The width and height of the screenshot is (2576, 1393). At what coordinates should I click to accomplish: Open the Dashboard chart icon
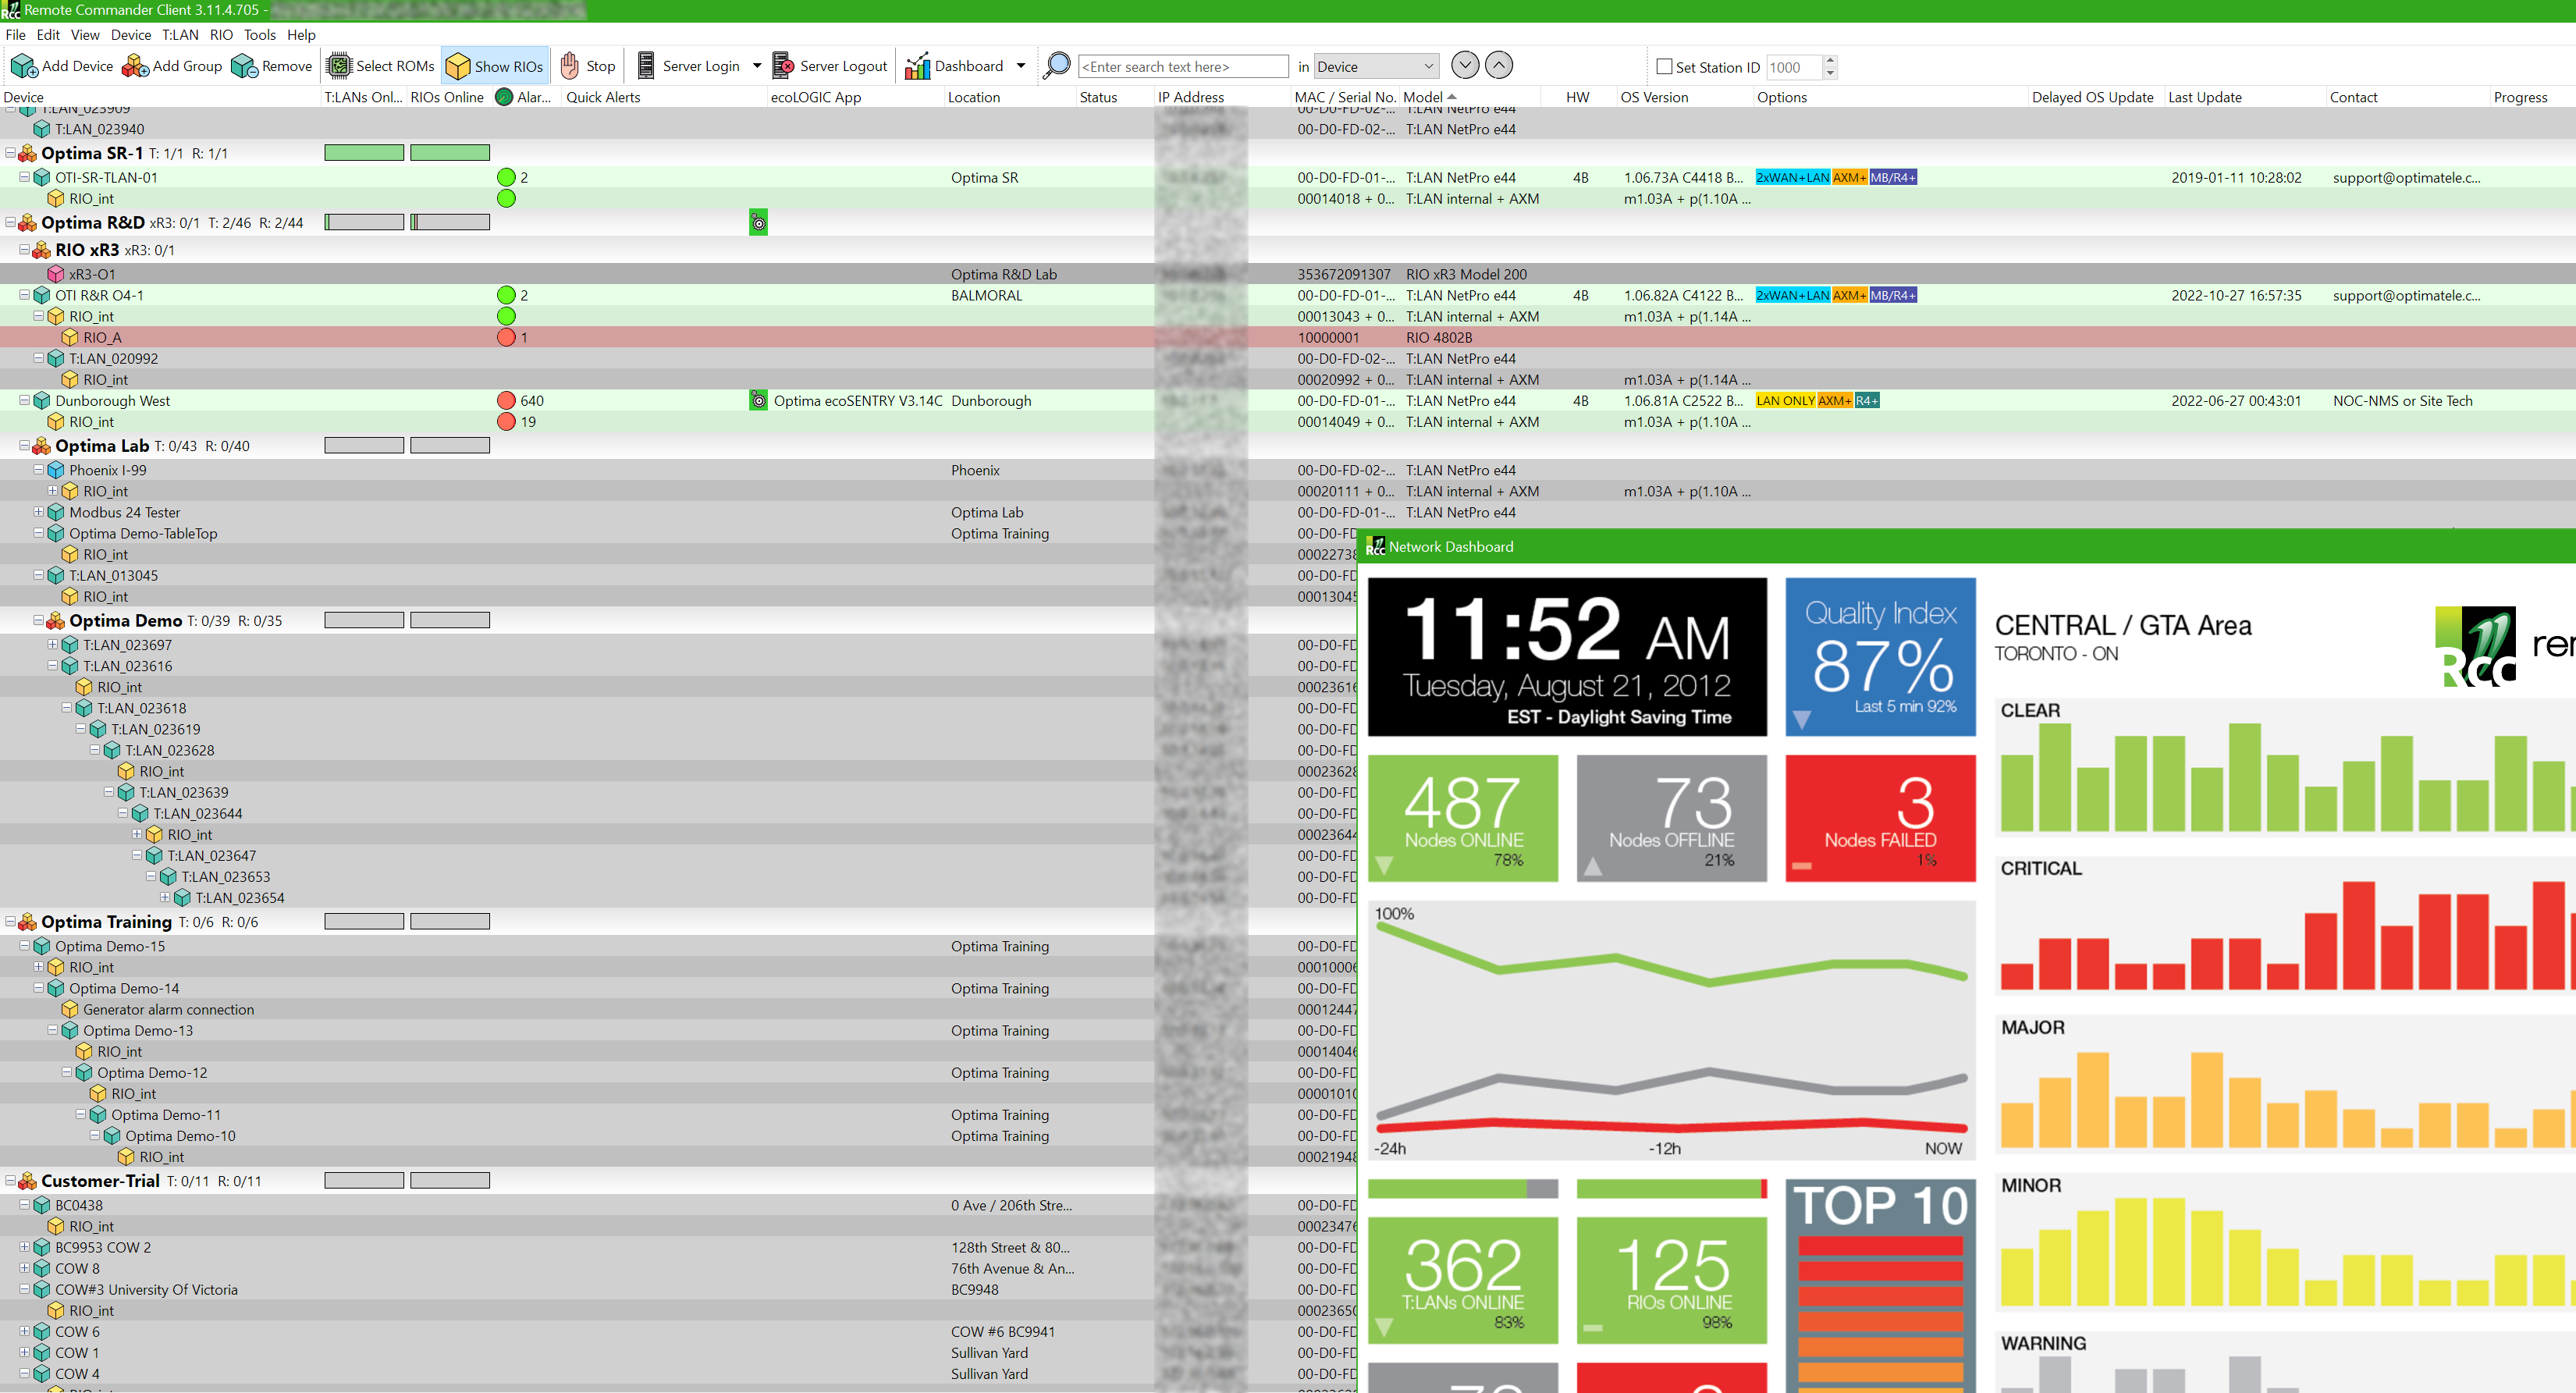click(917, 66)
